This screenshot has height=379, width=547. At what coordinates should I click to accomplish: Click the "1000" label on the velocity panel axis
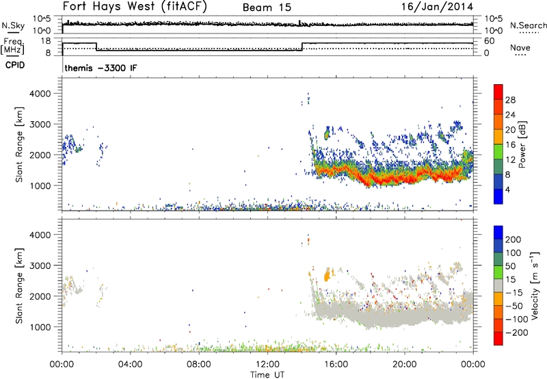coord(40,327)
